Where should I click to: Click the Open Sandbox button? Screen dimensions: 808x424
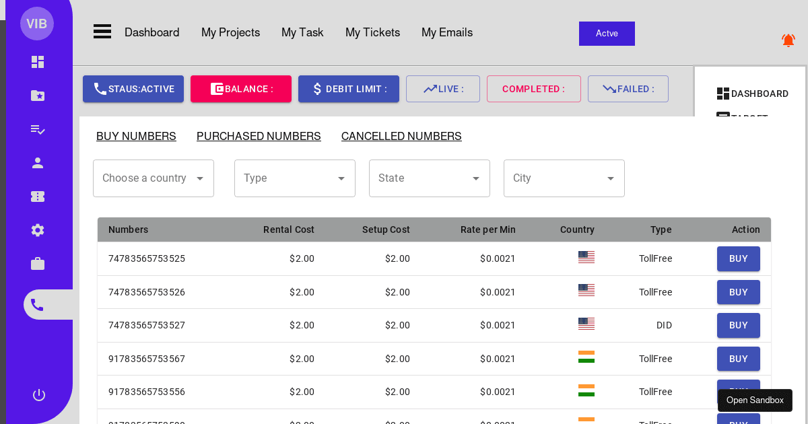[x=755, y=400]
